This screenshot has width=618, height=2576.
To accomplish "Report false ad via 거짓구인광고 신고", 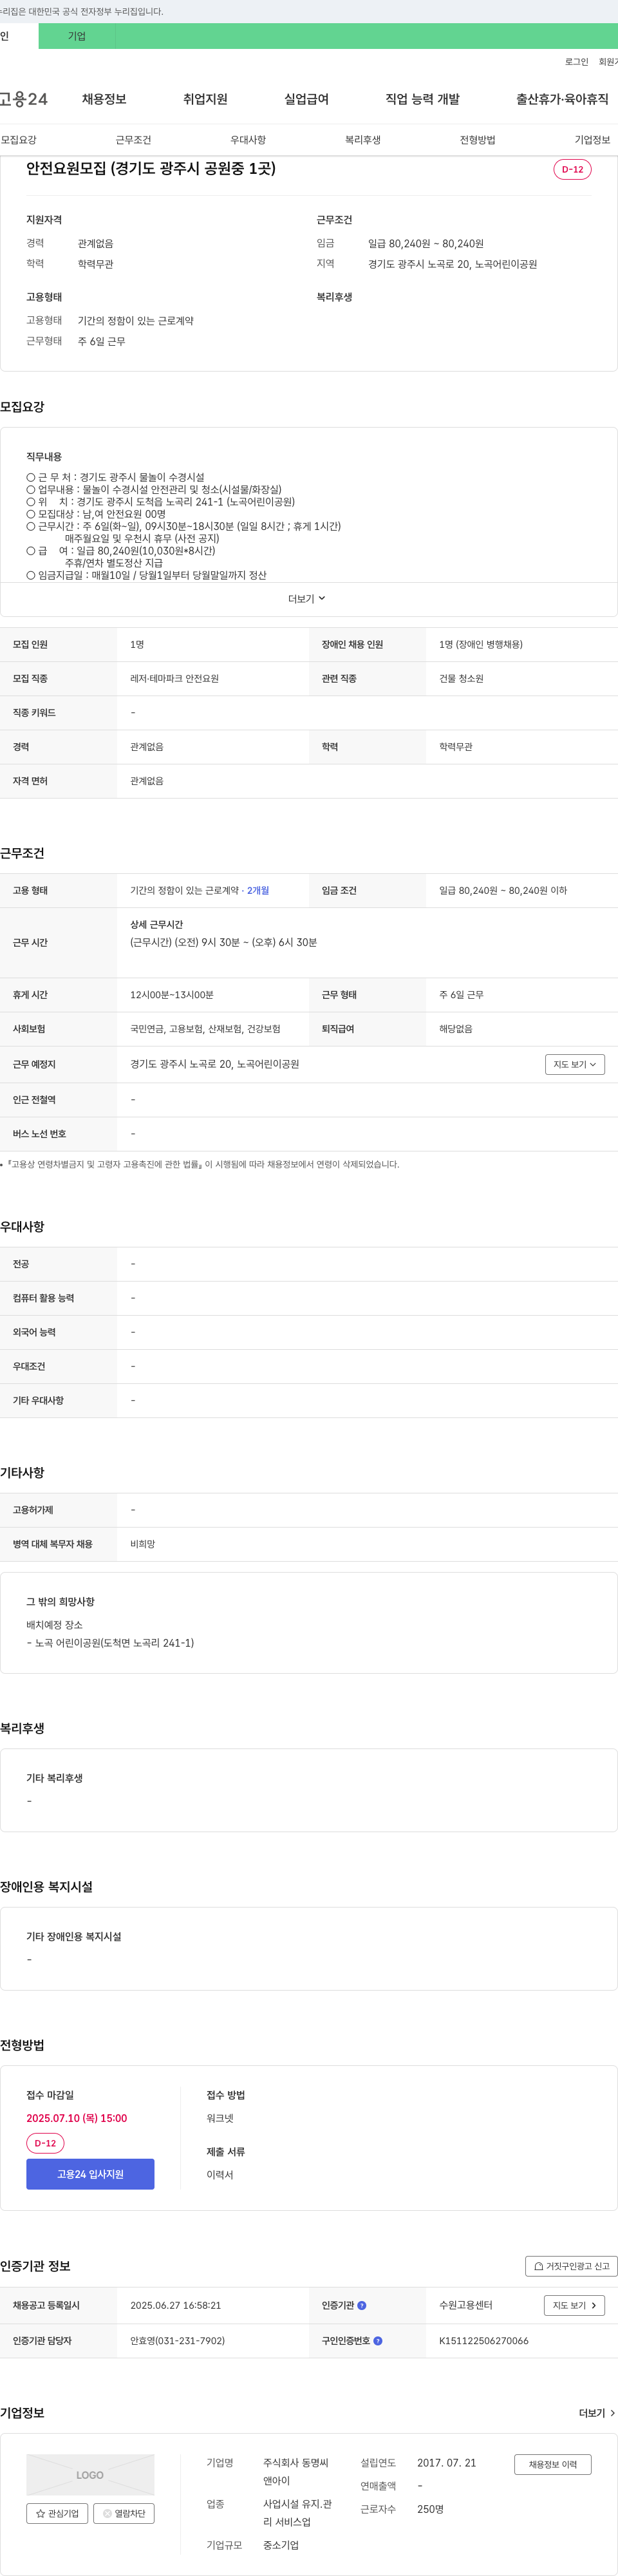I will 571,2266.
